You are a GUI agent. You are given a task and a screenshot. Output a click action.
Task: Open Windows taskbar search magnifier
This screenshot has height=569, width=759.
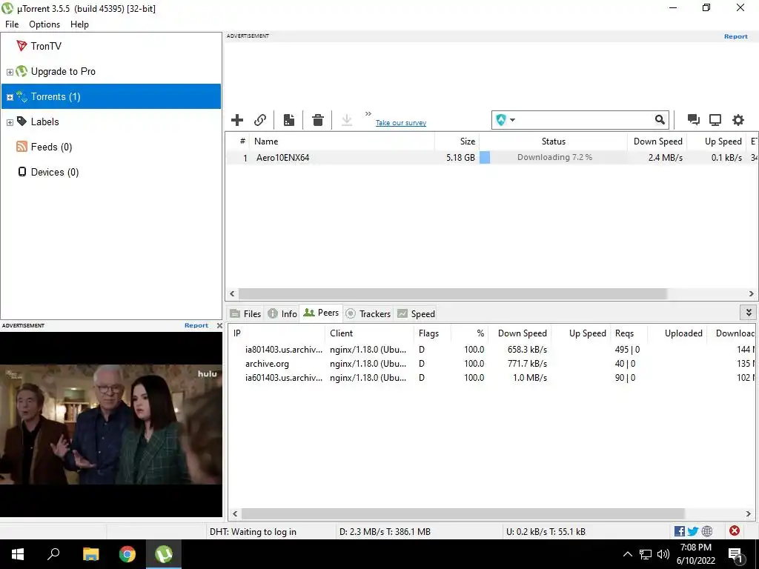tap(53, 554)
